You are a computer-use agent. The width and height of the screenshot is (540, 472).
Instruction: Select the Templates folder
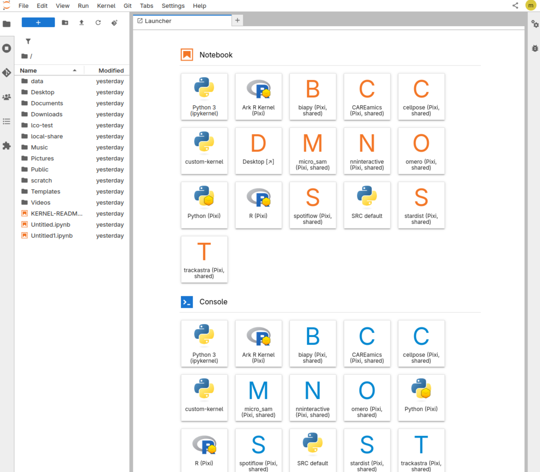pos(72,192)
